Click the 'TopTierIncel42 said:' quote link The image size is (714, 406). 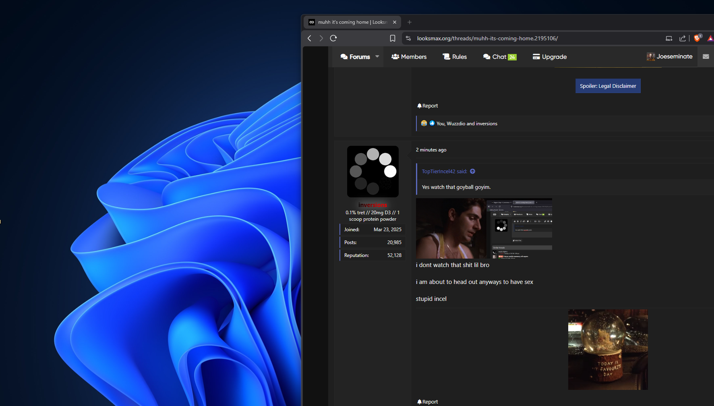pos(445,172)
